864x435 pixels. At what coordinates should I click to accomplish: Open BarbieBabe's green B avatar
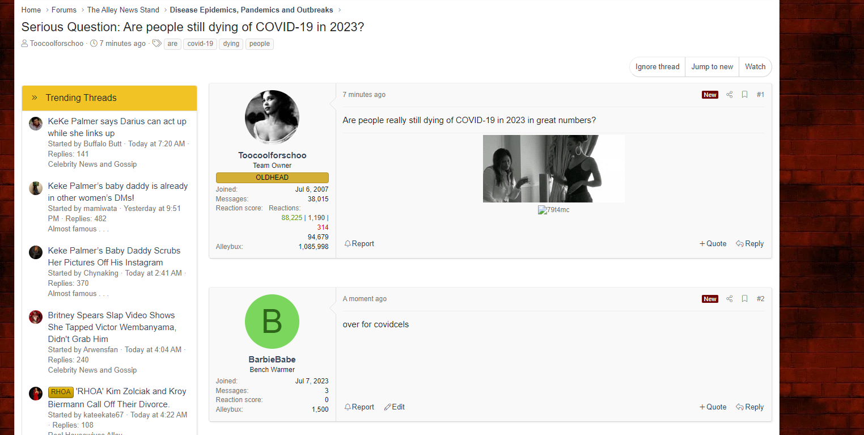pos(272,322)
